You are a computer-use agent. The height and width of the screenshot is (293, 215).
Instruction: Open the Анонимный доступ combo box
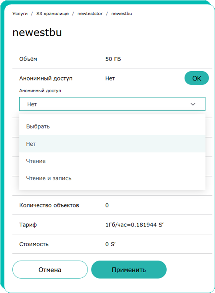click(x=112, y=104)
